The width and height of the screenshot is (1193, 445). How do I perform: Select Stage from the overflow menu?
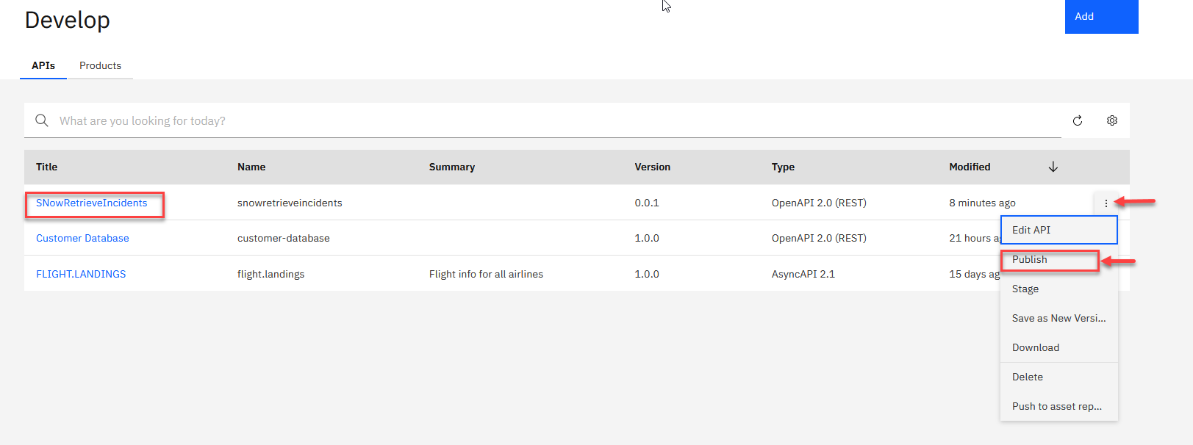[x=1025, y=289]
